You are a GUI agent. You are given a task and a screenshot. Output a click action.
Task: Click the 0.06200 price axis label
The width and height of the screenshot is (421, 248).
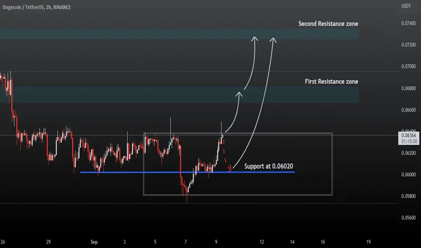pos(408,153)
